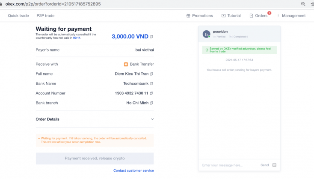Click the Waiting for payment heading
This screenshot has height=179, width=314.
pos(64,29)
